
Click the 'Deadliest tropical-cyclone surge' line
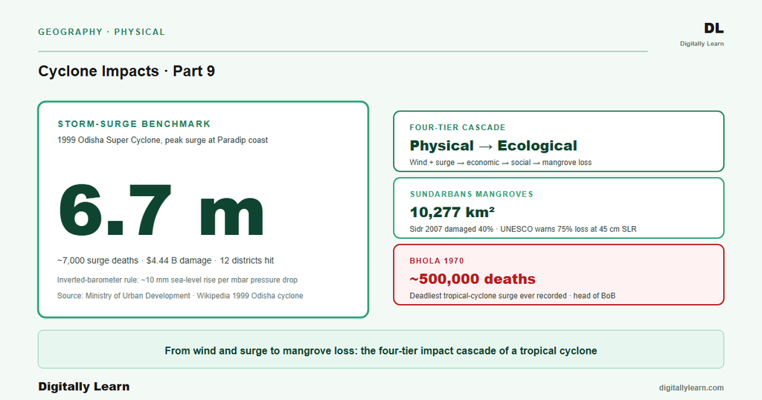point(512,296)
